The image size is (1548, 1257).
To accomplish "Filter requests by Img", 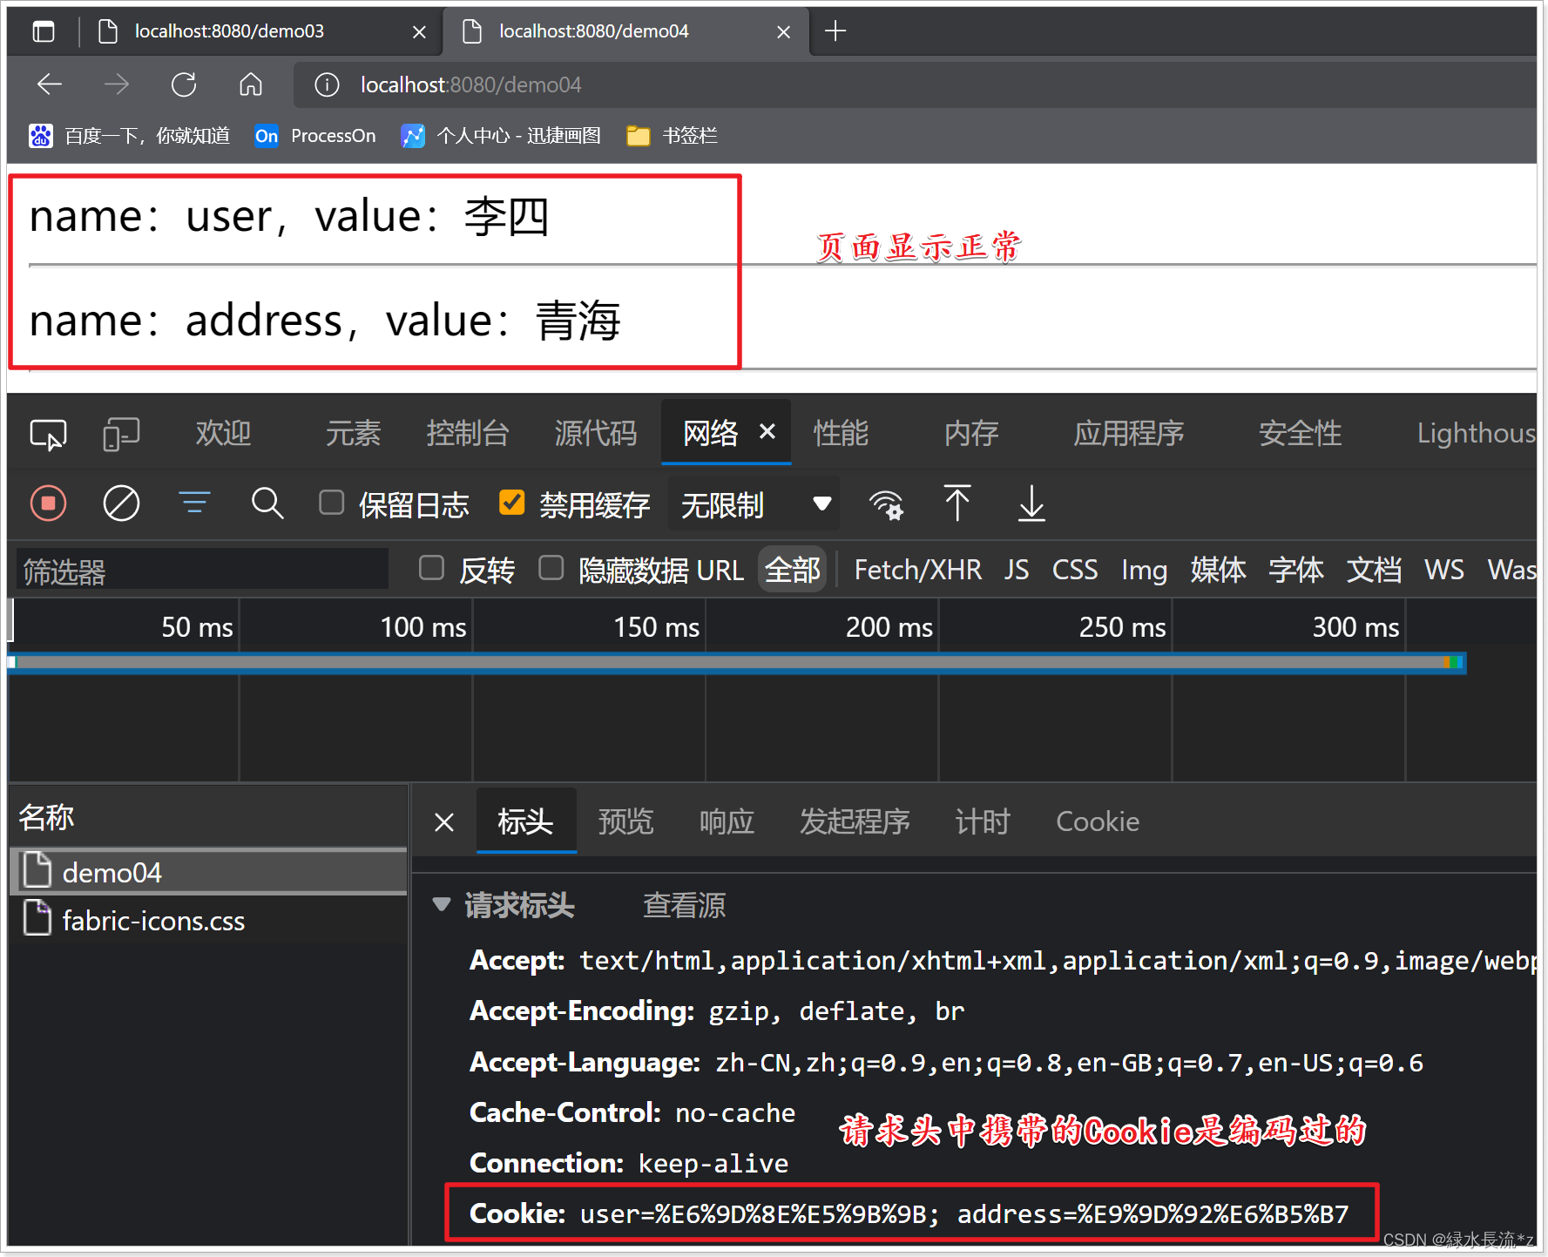I will (1144, 570).
